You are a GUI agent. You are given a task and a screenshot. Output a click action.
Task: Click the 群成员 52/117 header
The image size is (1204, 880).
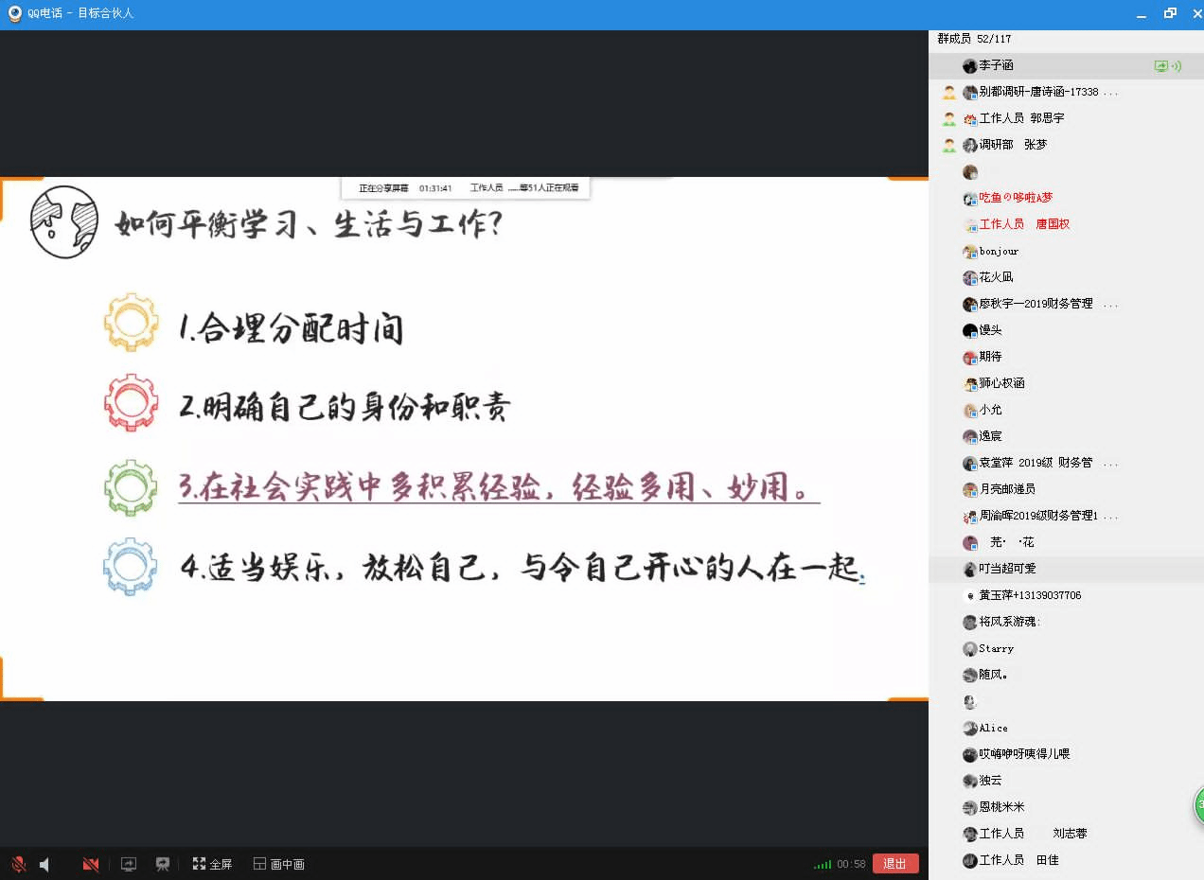pos(973,39)
